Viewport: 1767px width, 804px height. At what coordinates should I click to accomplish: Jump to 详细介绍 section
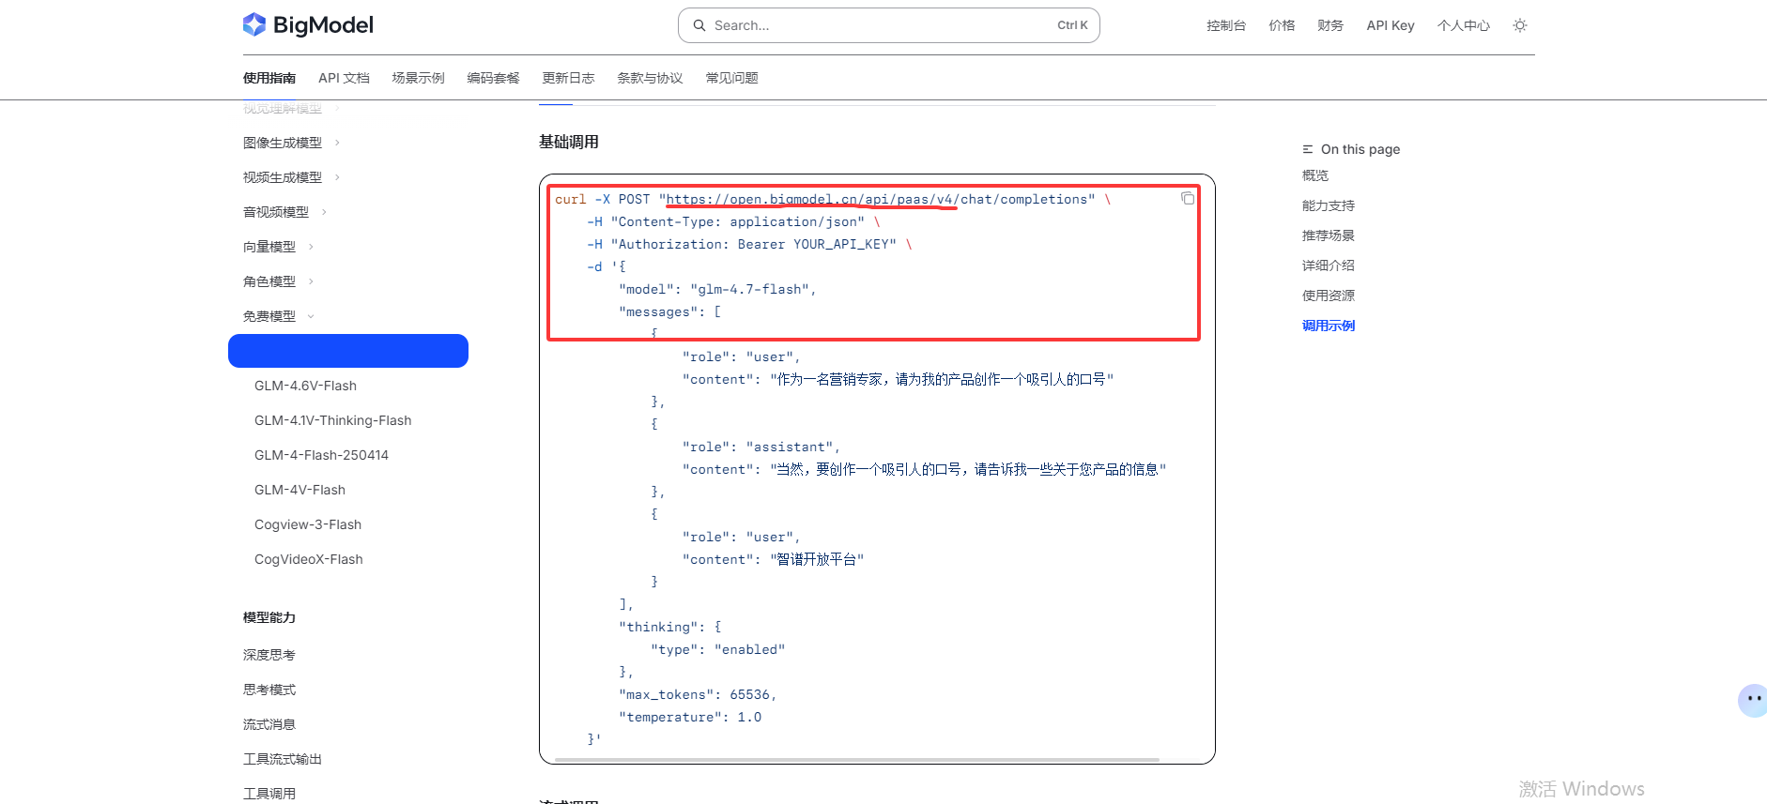tap(1329, 265)
